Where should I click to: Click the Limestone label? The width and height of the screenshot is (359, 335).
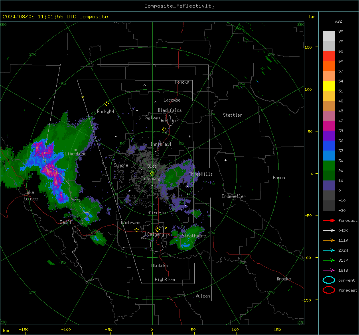75,154
